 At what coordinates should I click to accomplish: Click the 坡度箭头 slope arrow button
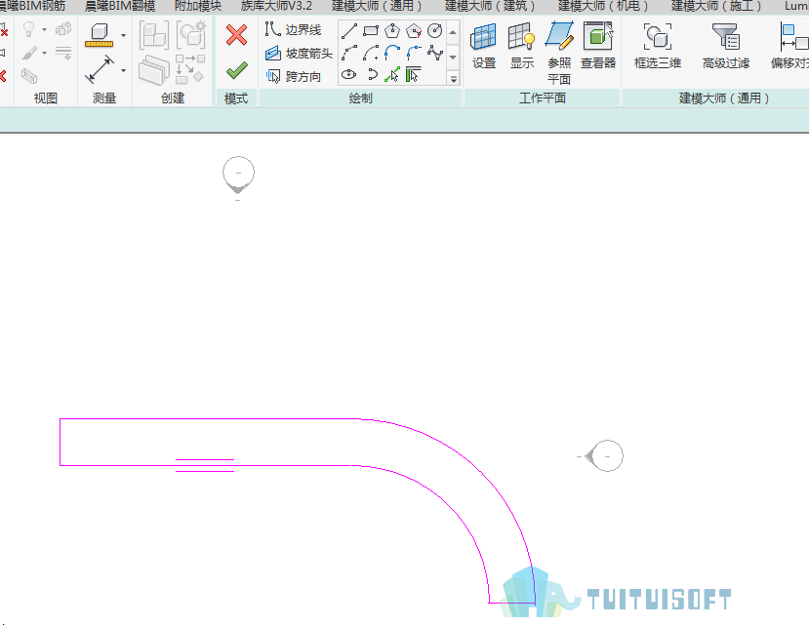point(299,53)
